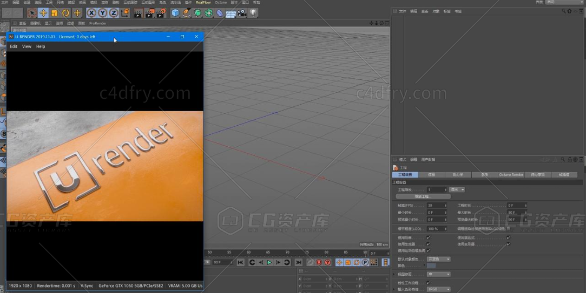586x293 pixels.
Task: Add a Cube primitive object
Action: [175, 13]
